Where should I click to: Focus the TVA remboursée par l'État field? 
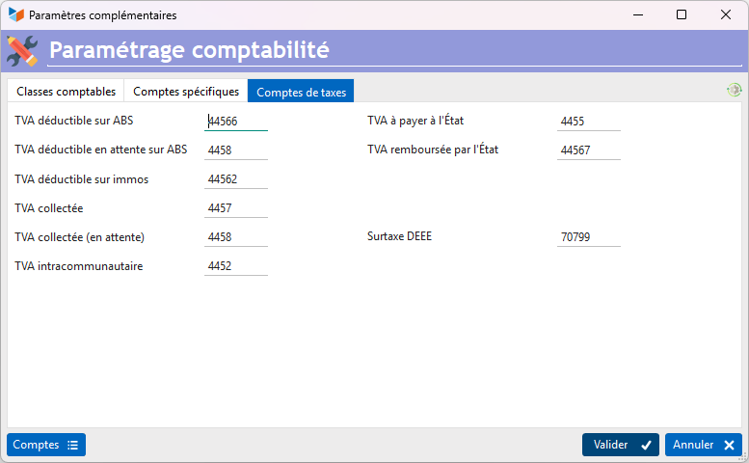click(589, 150)
